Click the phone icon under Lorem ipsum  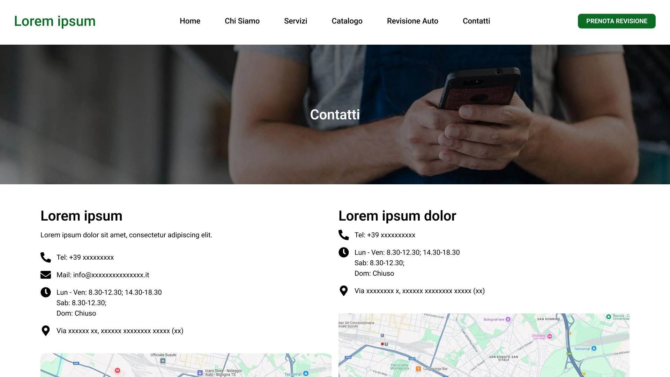click(x=46, y=257)
